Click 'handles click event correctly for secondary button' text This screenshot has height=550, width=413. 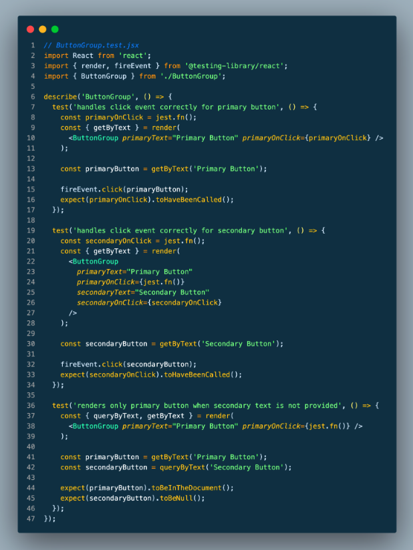pos(180,230)
